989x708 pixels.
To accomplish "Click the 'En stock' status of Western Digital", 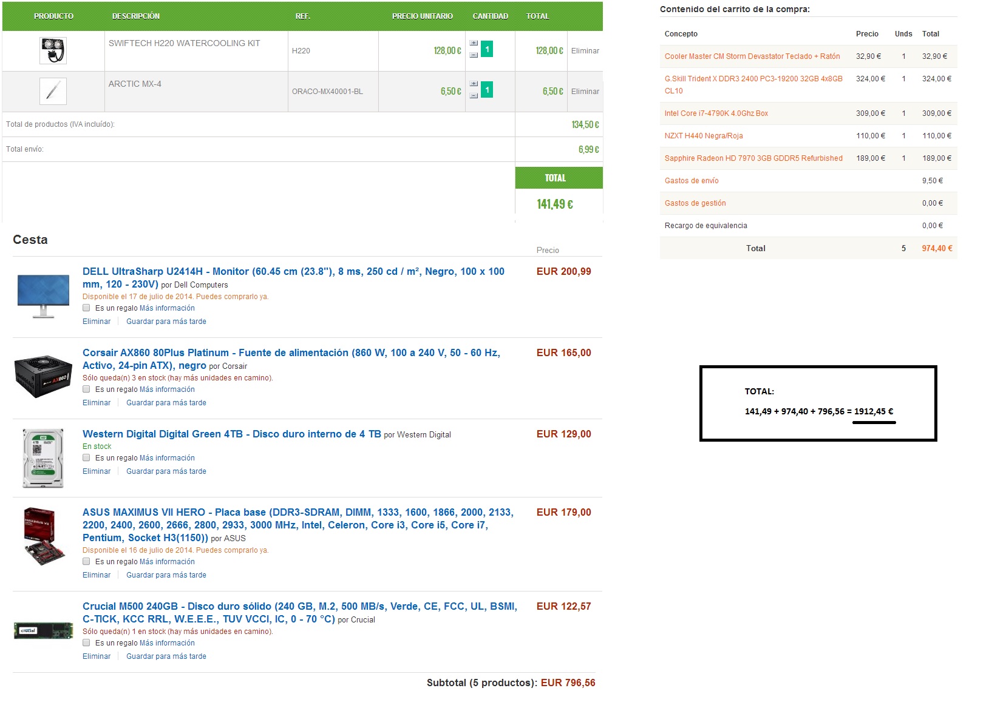I will [97, 447].
